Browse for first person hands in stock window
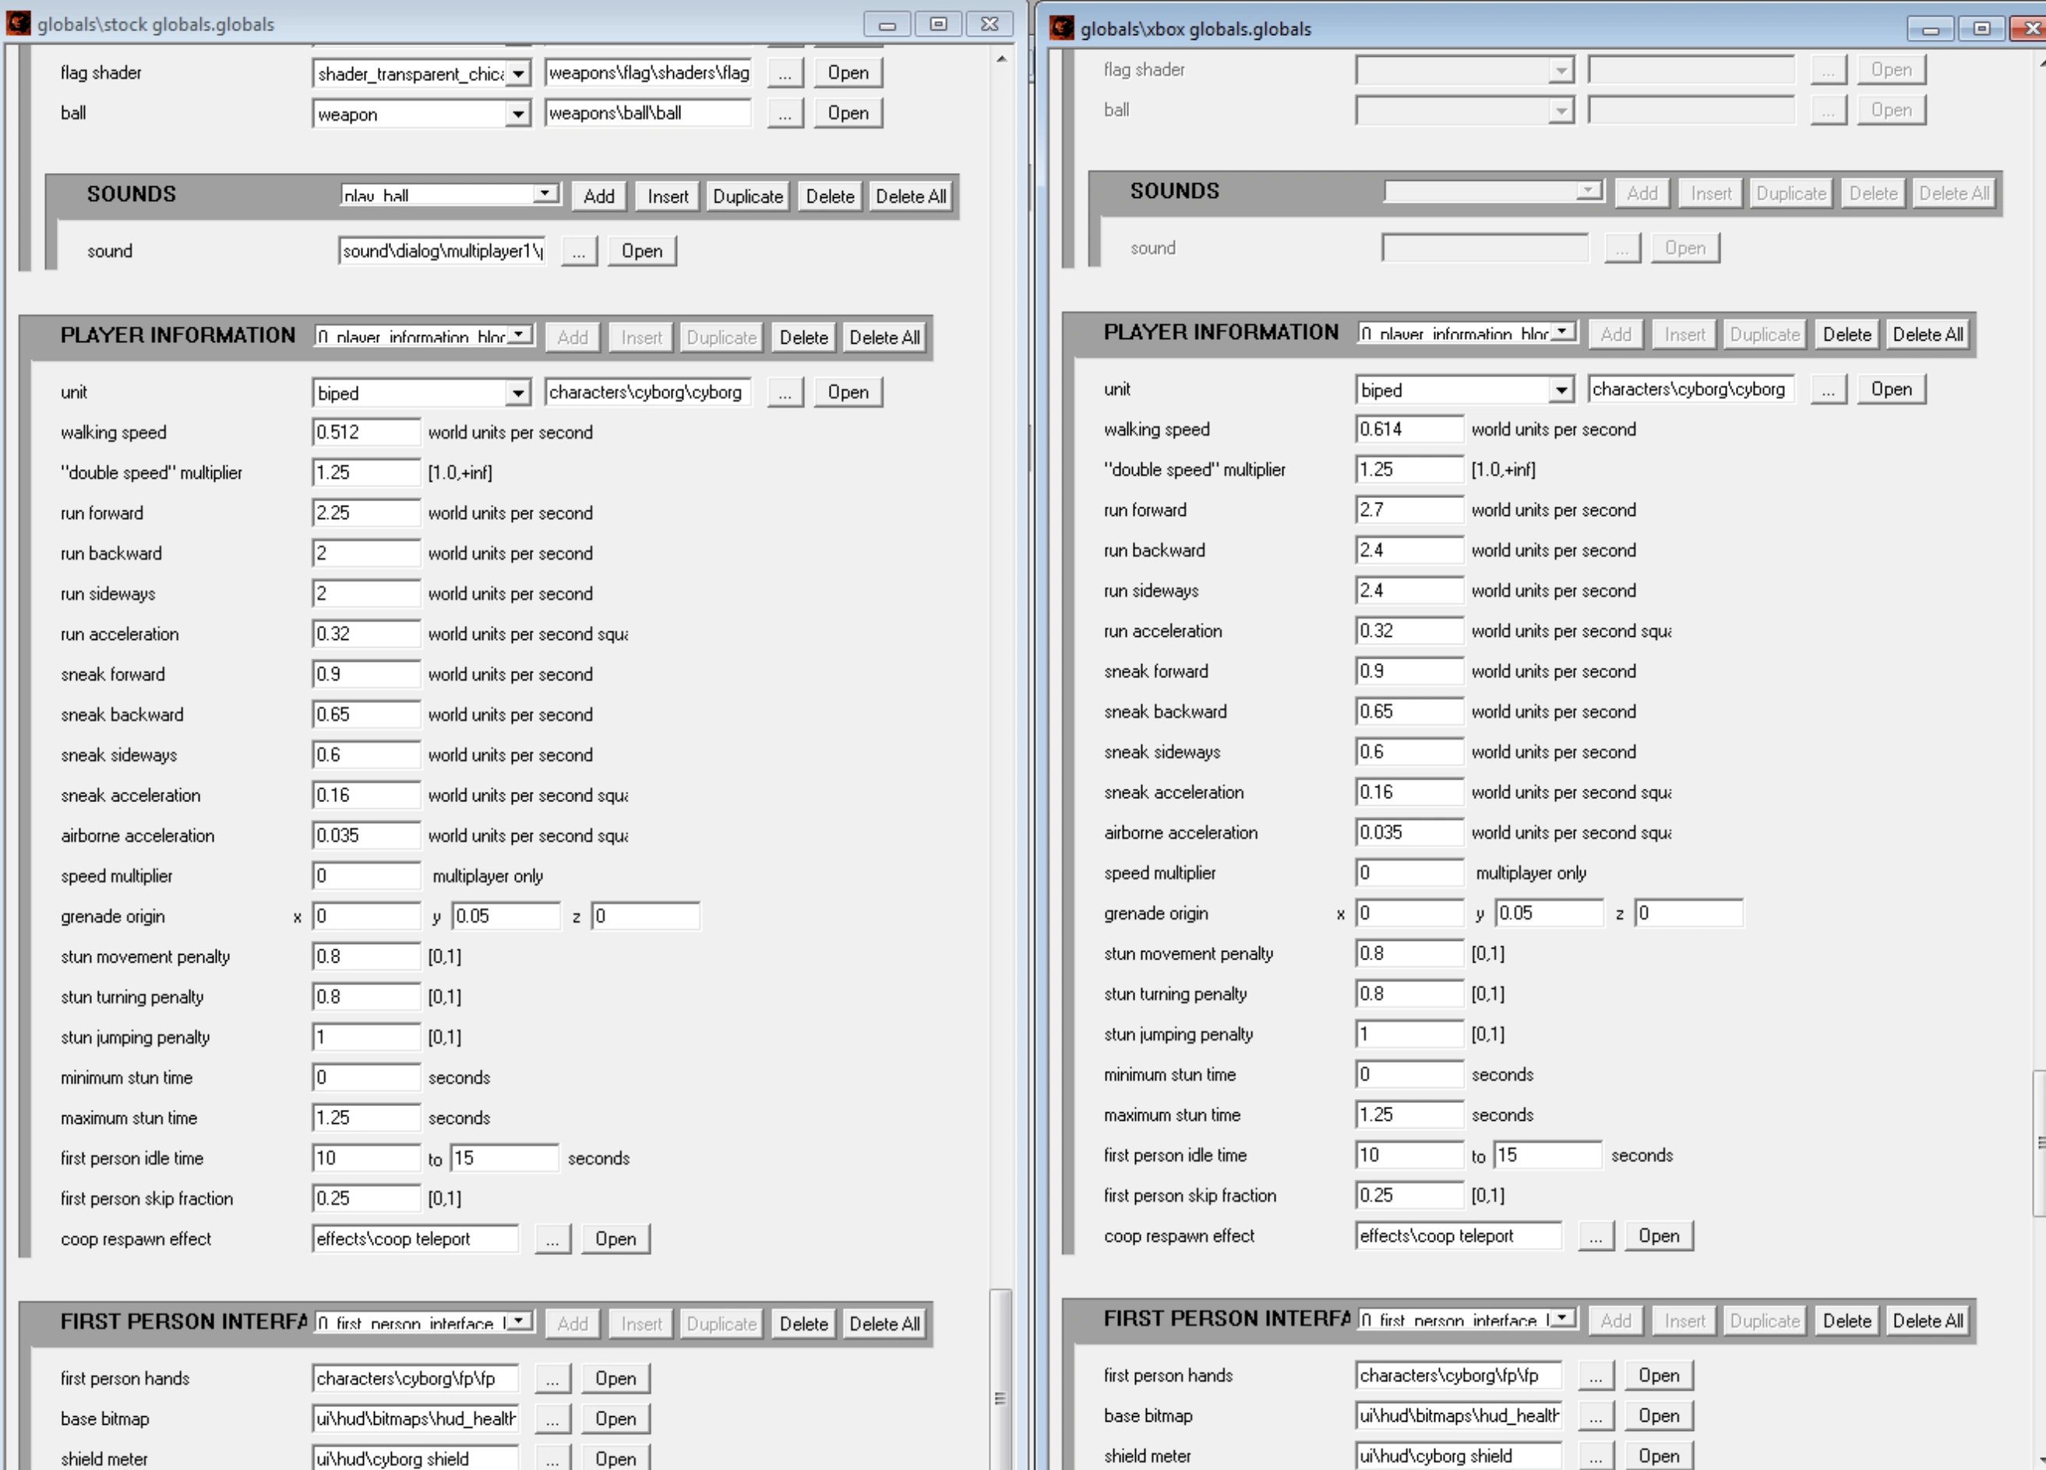 point(552,1379)
